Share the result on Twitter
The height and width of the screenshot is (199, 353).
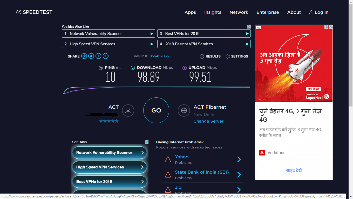tap(91, 56)
